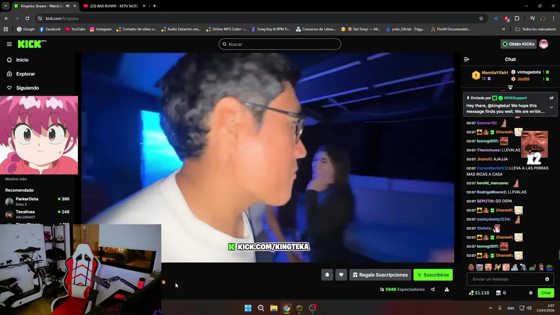Click the white cat emote in quick bar
Viewport: 560px width, 315px height.
(x=480, y=267)
